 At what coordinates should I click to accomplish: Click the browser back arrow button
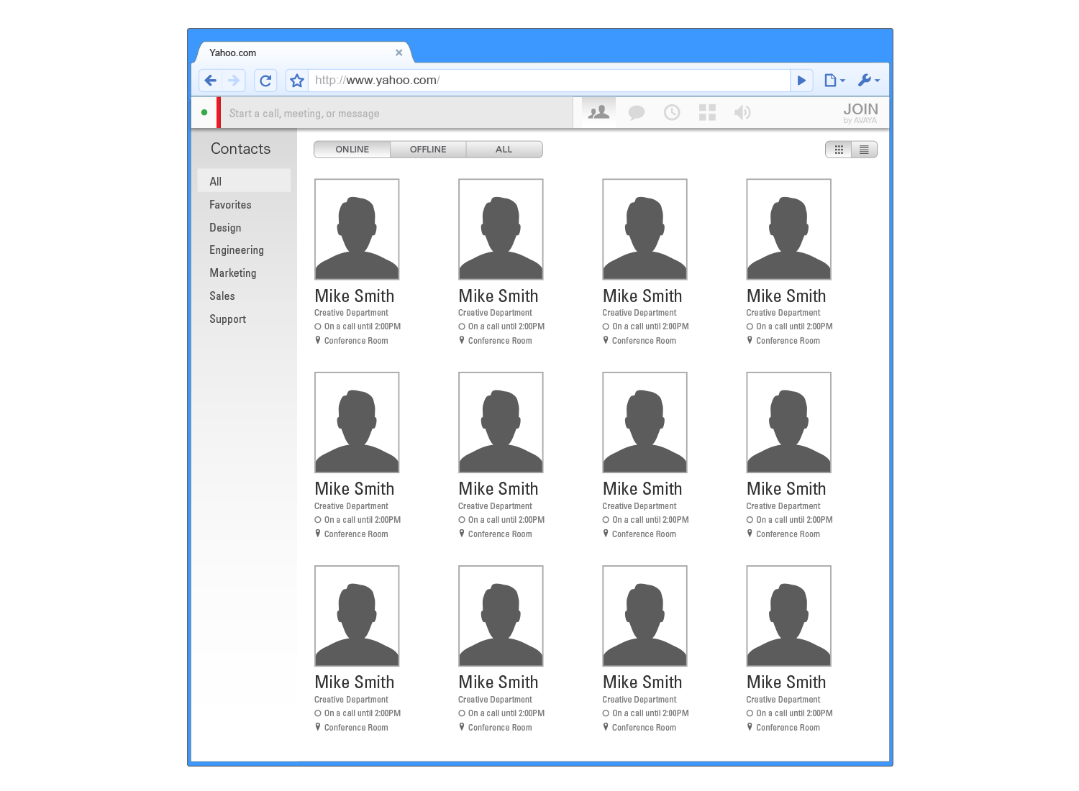pos(211,81)
